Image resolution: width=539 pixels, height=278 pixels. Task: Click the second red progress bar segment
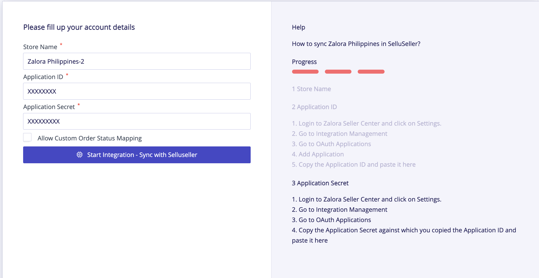338,72
